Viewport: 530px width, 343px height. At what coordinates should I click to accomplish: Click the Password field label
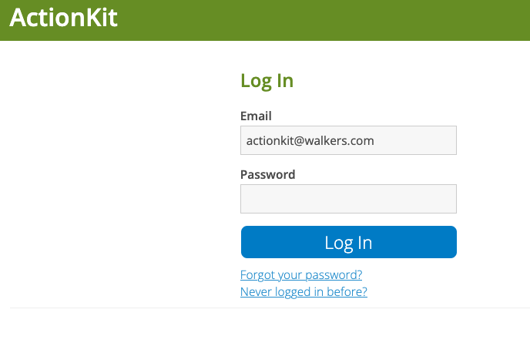(267, 174)
